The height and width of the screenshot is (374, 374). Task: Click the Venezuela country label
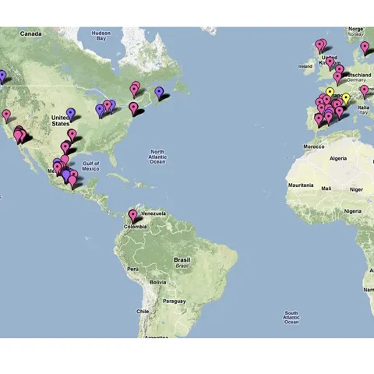153,213
